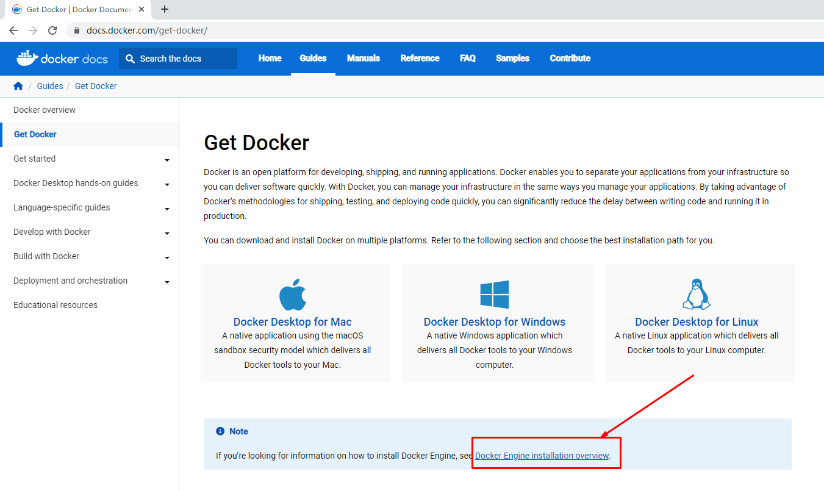Open the Manuals nav item

tap(364, 59)
